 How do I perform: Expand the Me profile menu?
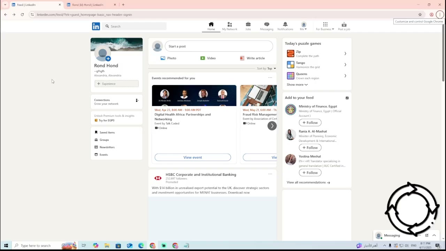coord(303,26)
